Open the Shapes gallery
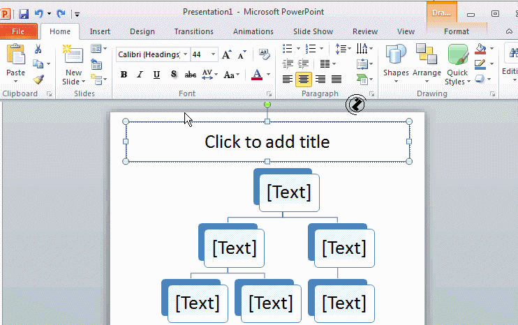Viewport: 518px width, 325px height. tap(396, 64)
